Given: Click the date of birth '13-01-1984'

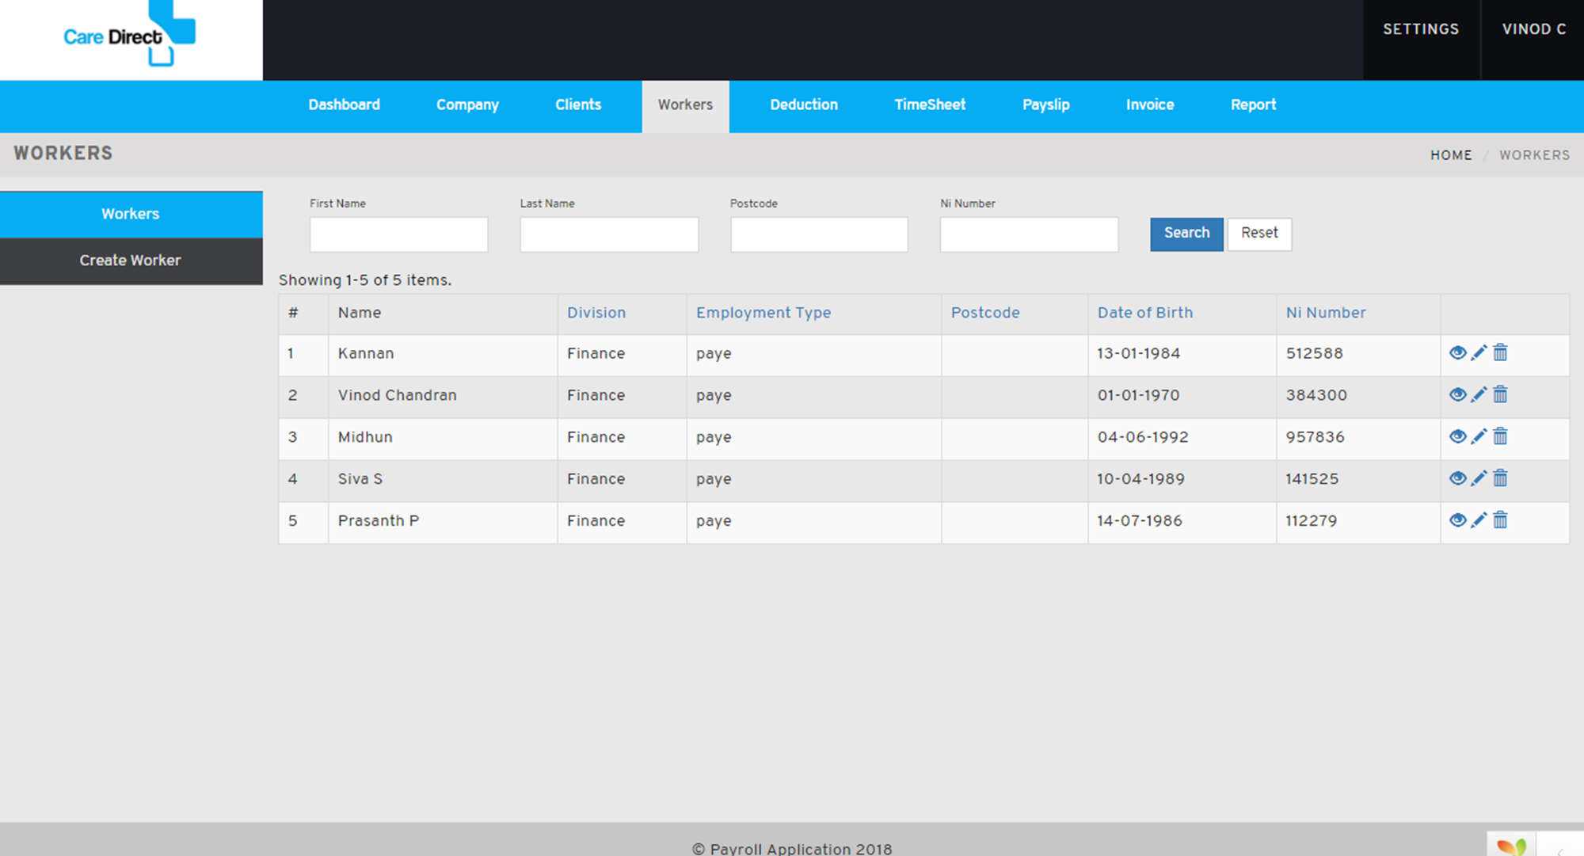Looking at the screenshot, I should pyautogui.click(x=1139, y=354).
